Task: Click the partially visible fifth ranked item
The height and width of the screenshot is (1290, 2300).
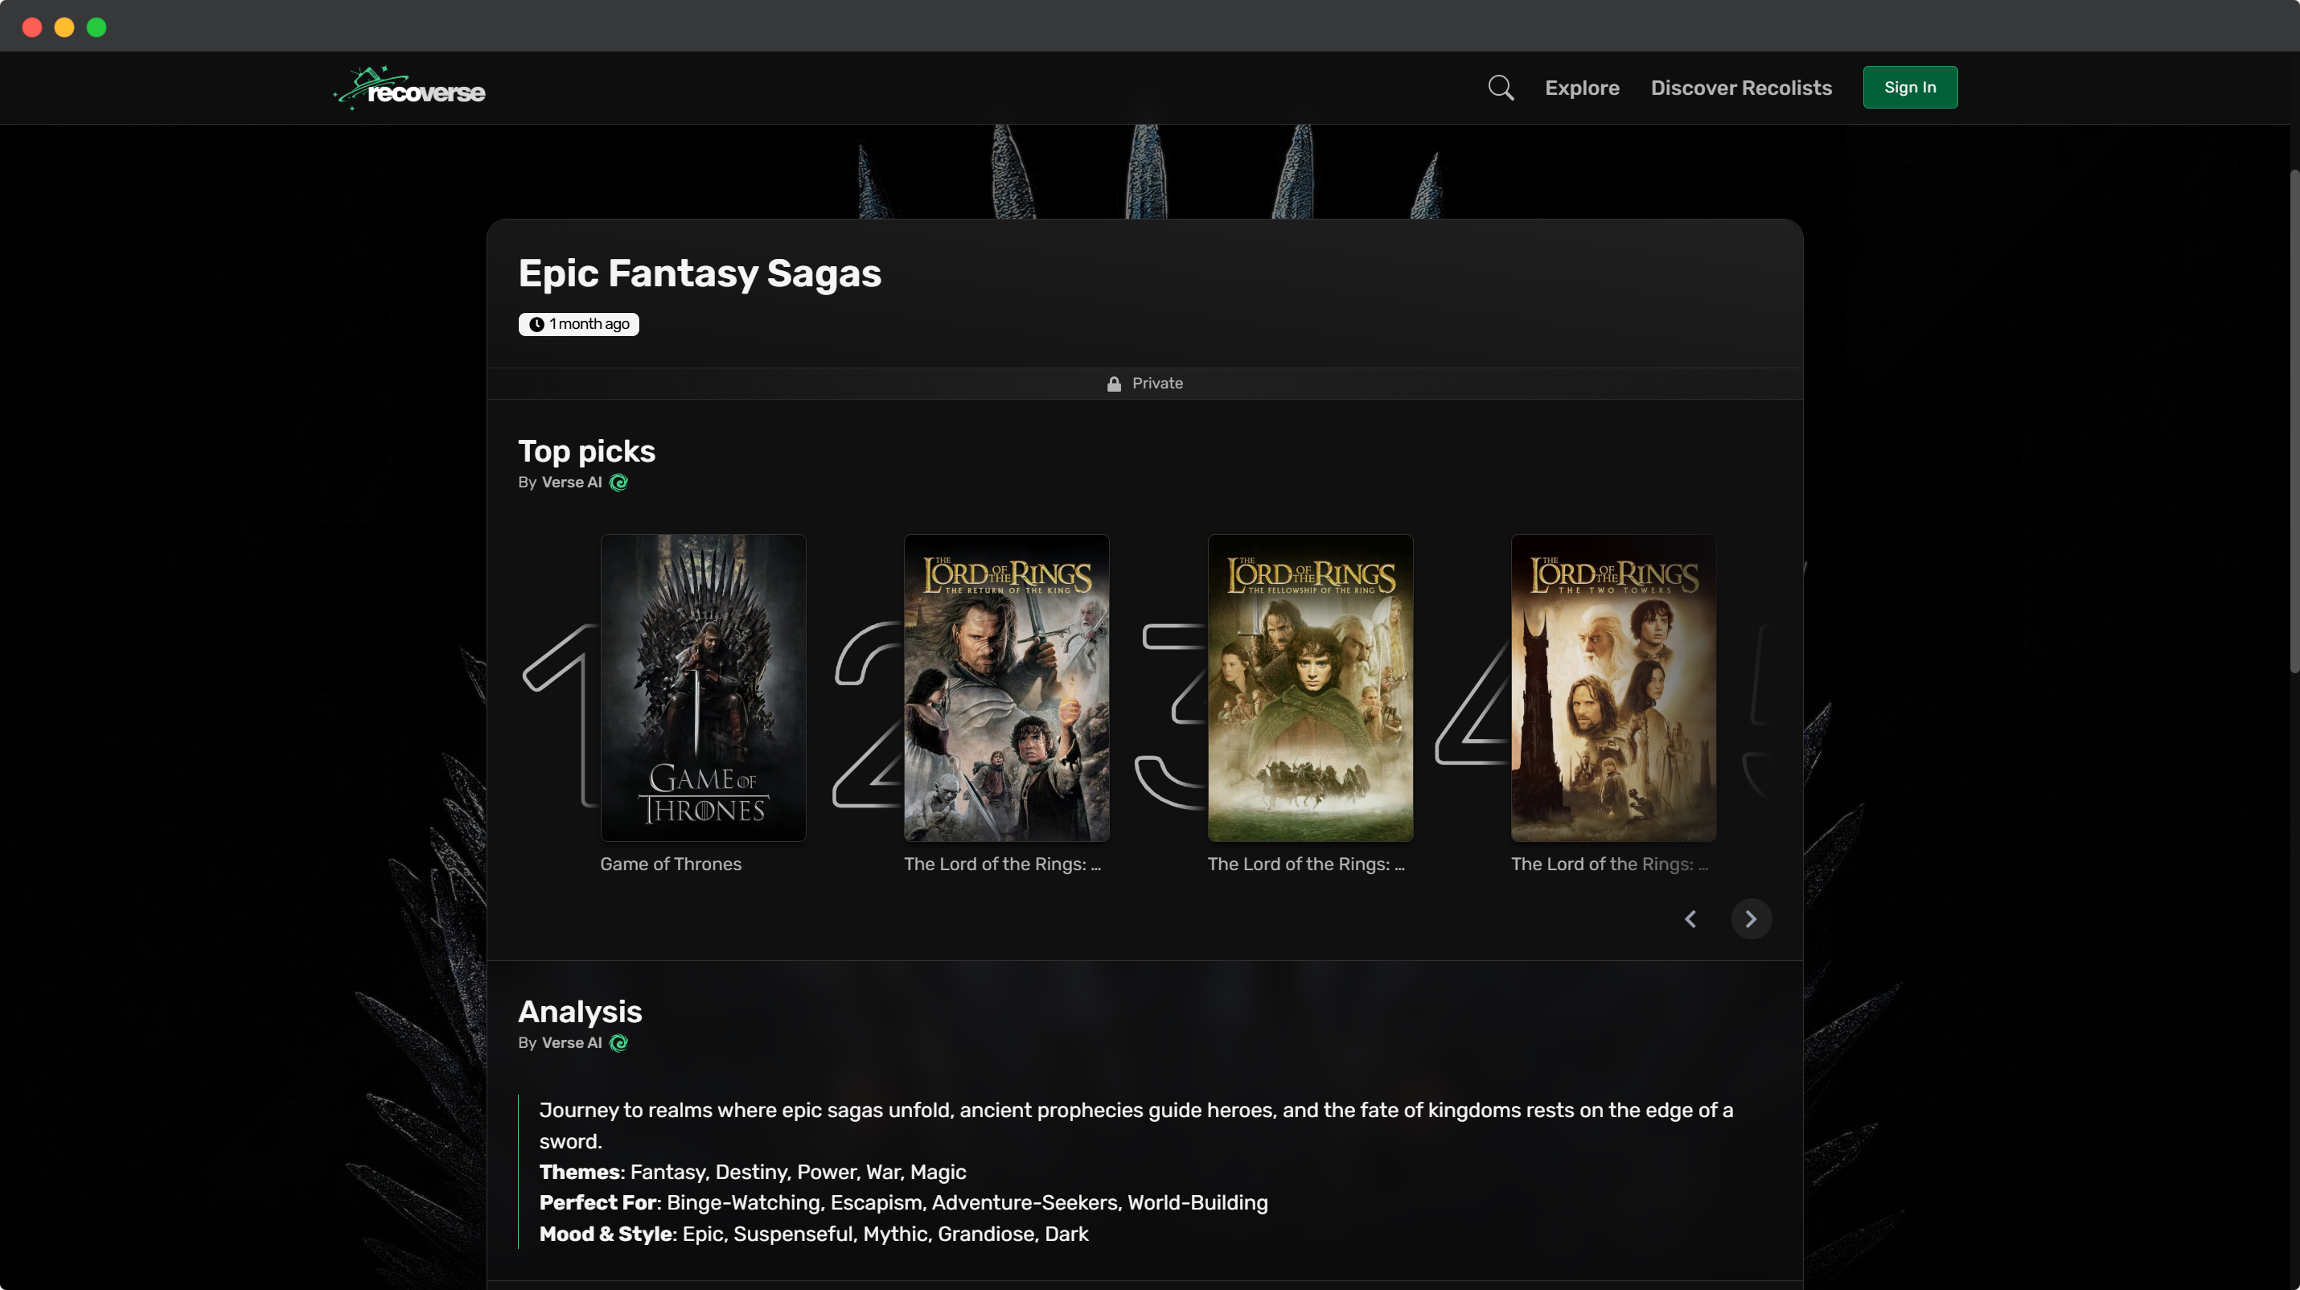Action: coord(1760,714)
